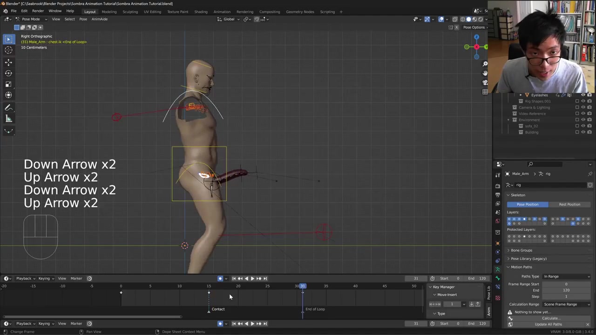
Task: Expand the Bone Groups panel
Action: pyautogui.click(x=521, y=250)
